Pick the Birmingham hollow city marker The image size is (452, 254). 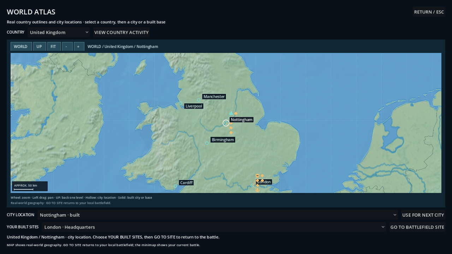pyautogui.click(x=207, y=143)
